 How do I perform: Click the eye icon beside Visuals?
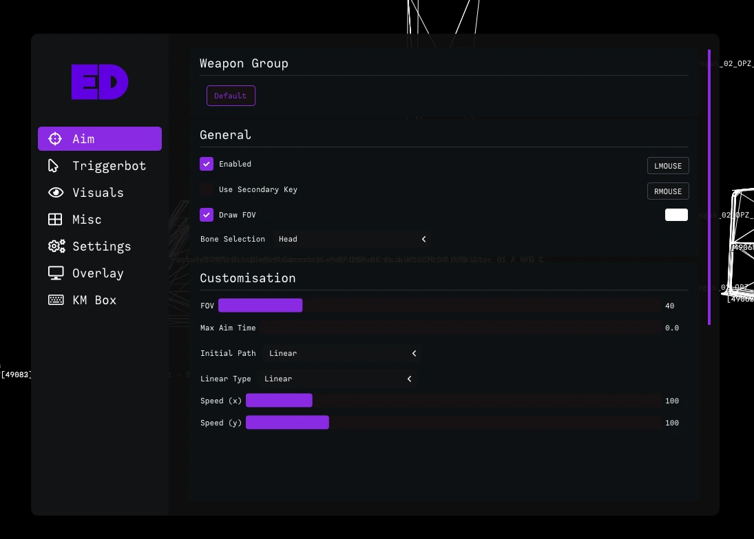tap(55, 193)
